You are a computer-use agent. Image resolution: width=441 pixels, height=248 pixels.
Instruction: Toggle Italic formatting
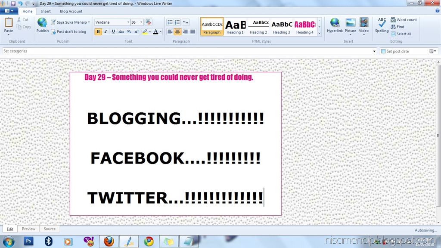[x=106, y=32]
